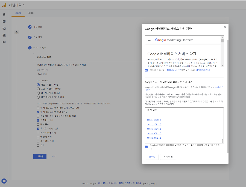Select 직원 101~500명 radio button

click(38, 93)
